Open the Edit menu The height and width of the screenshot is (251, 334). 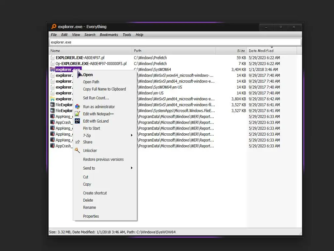click(64, 35)
